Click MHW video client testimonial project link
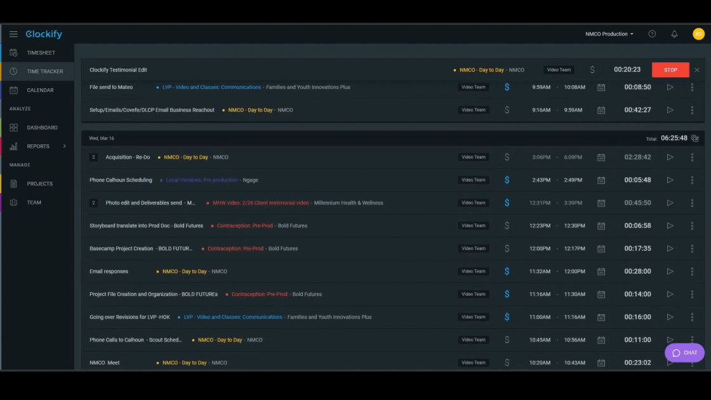 [261, 203]
